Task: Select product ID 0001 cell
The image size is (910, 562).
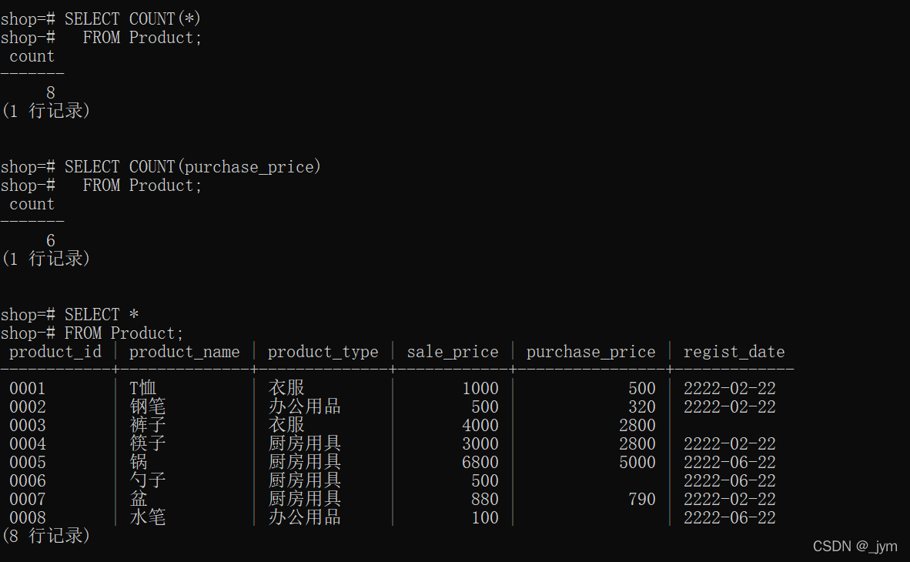Action: click(x=28, y=388)
